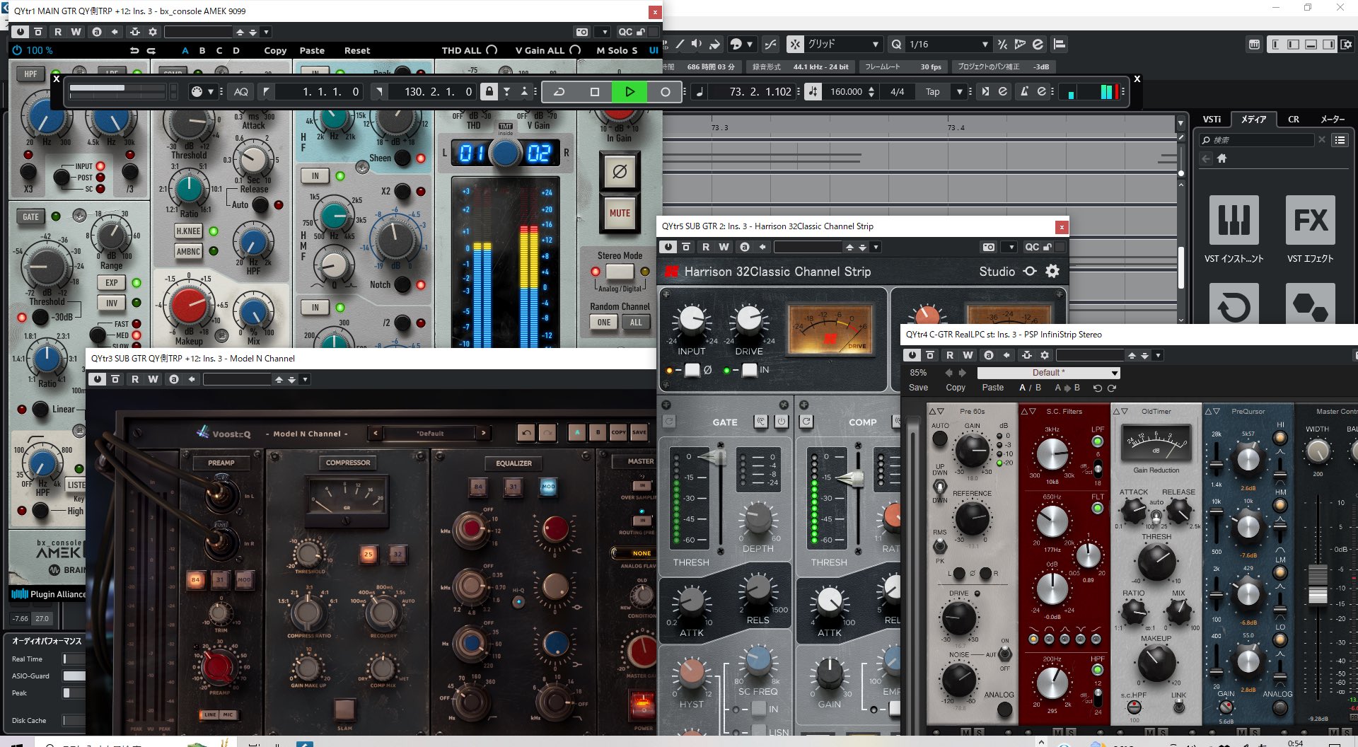Toggle the snap grid icon in toolbar
The width and height of the screenshot is (1358, 747).
pyautogui.click(x=796, y=44)
